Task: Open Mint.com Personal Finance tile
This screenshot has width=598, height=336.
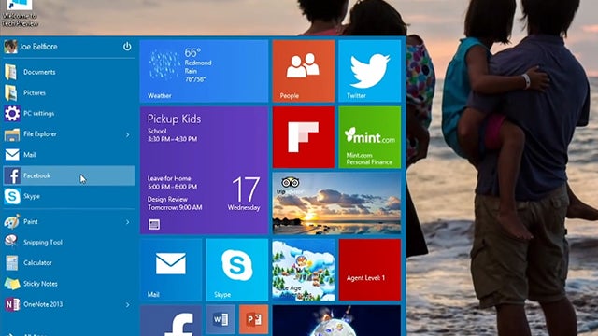Action: tap(370, 137)
